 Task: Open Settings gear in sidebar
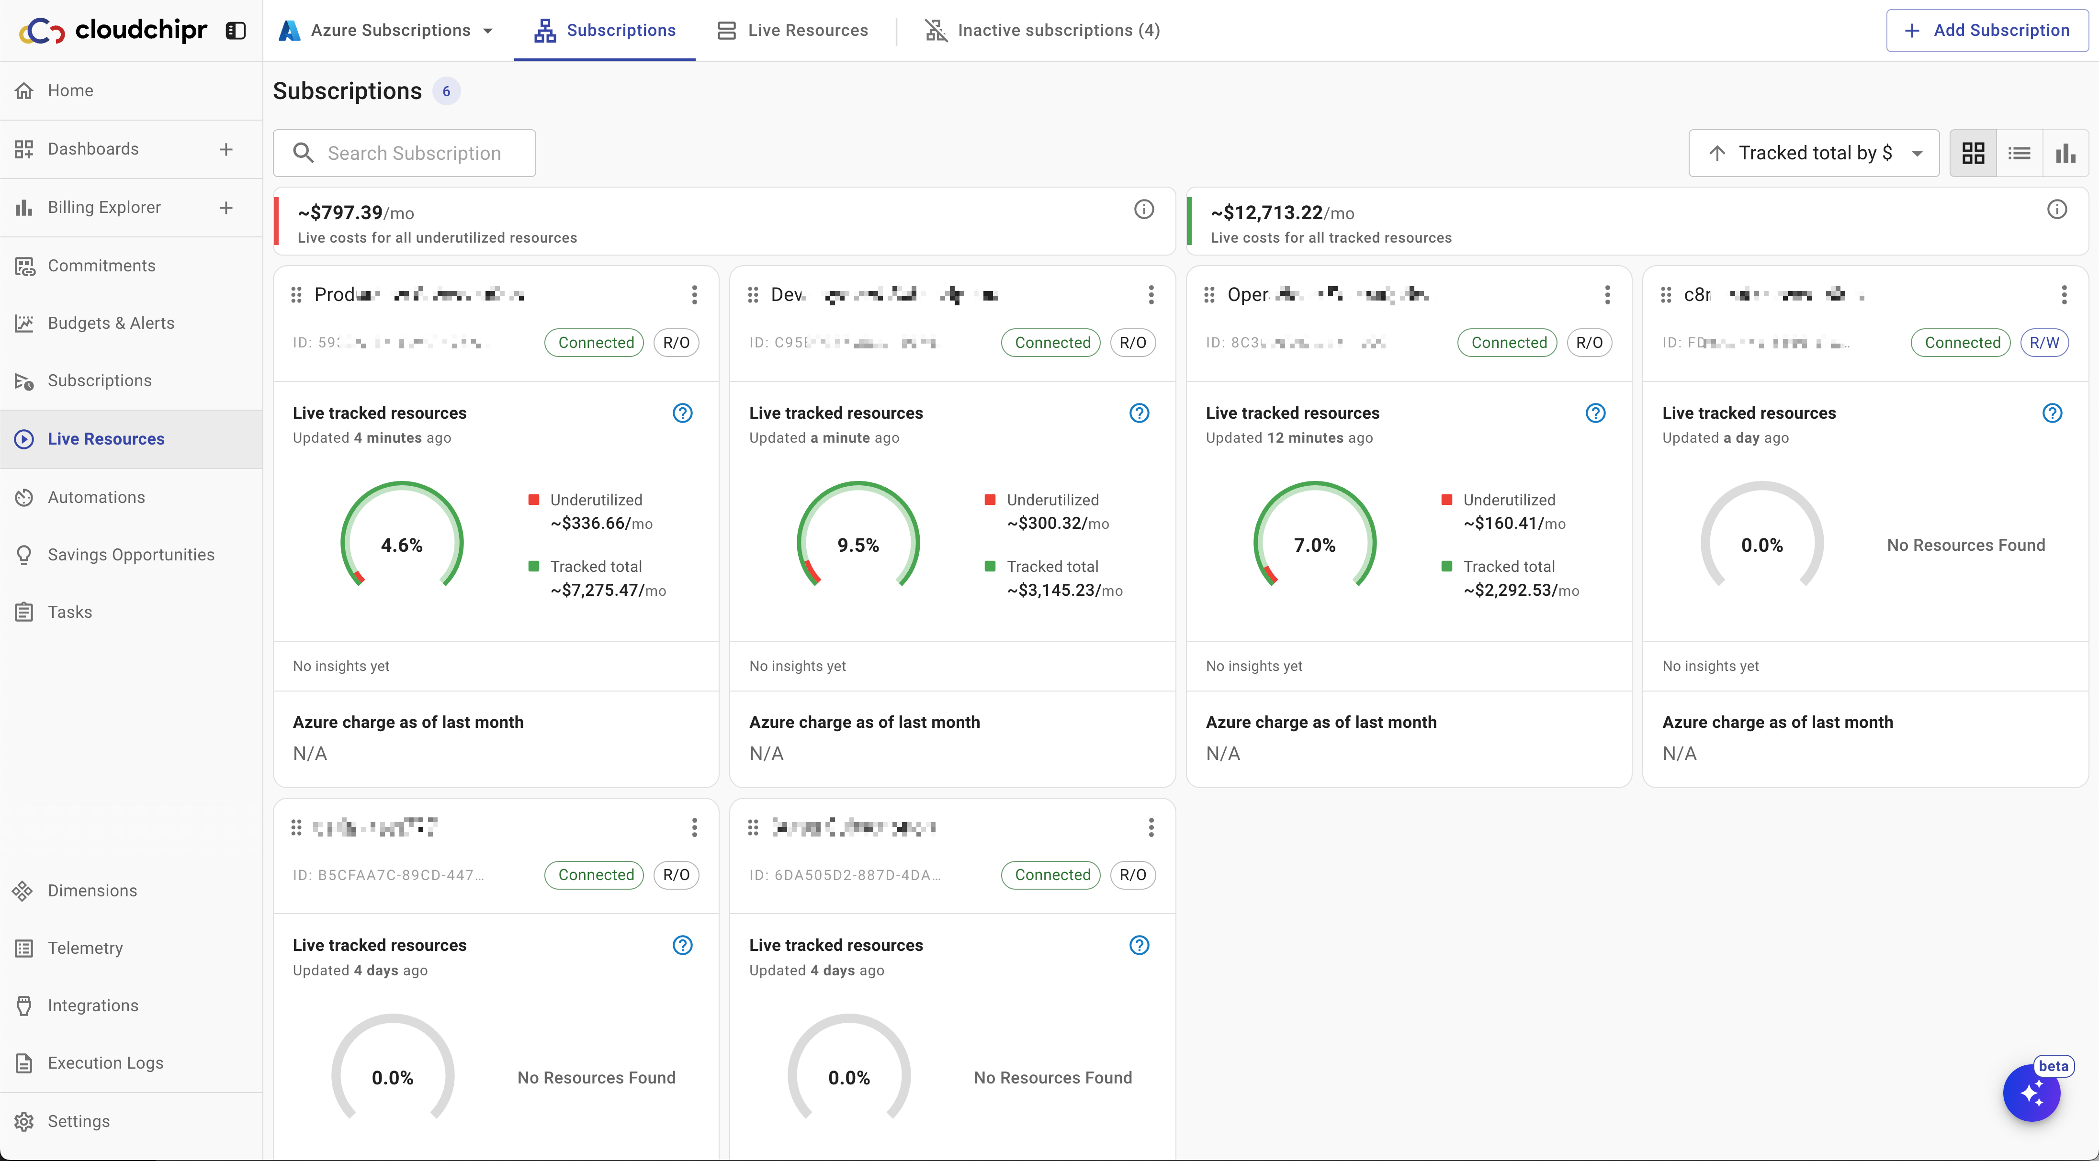24,1121
